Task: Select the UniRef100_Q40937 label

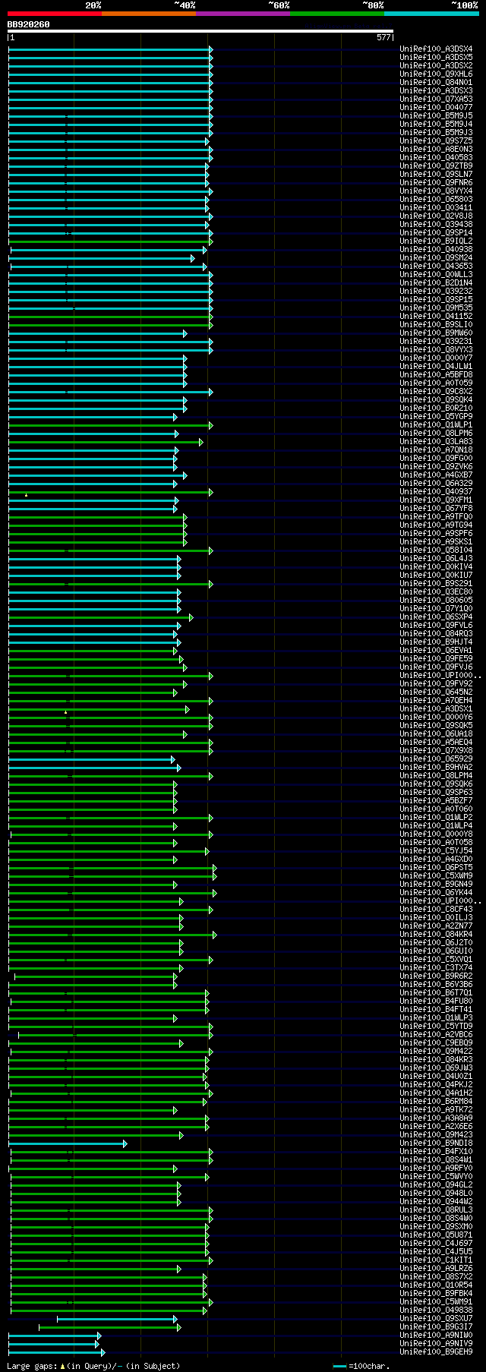Action: (x=436, y=492)
